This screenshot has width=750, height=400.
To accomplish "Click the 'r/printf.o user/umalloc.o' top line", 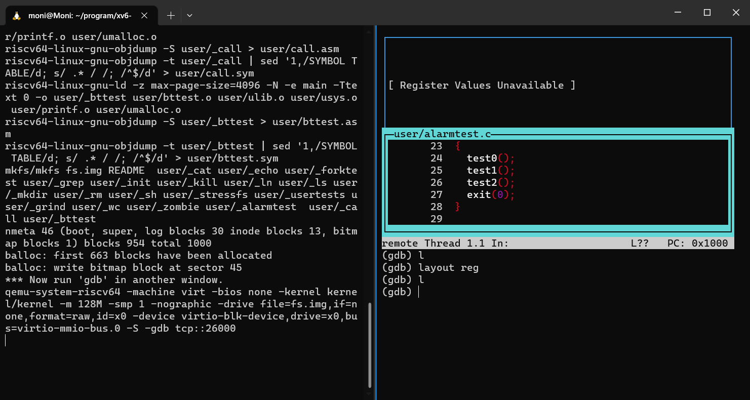I will click(x=81, y=37).
